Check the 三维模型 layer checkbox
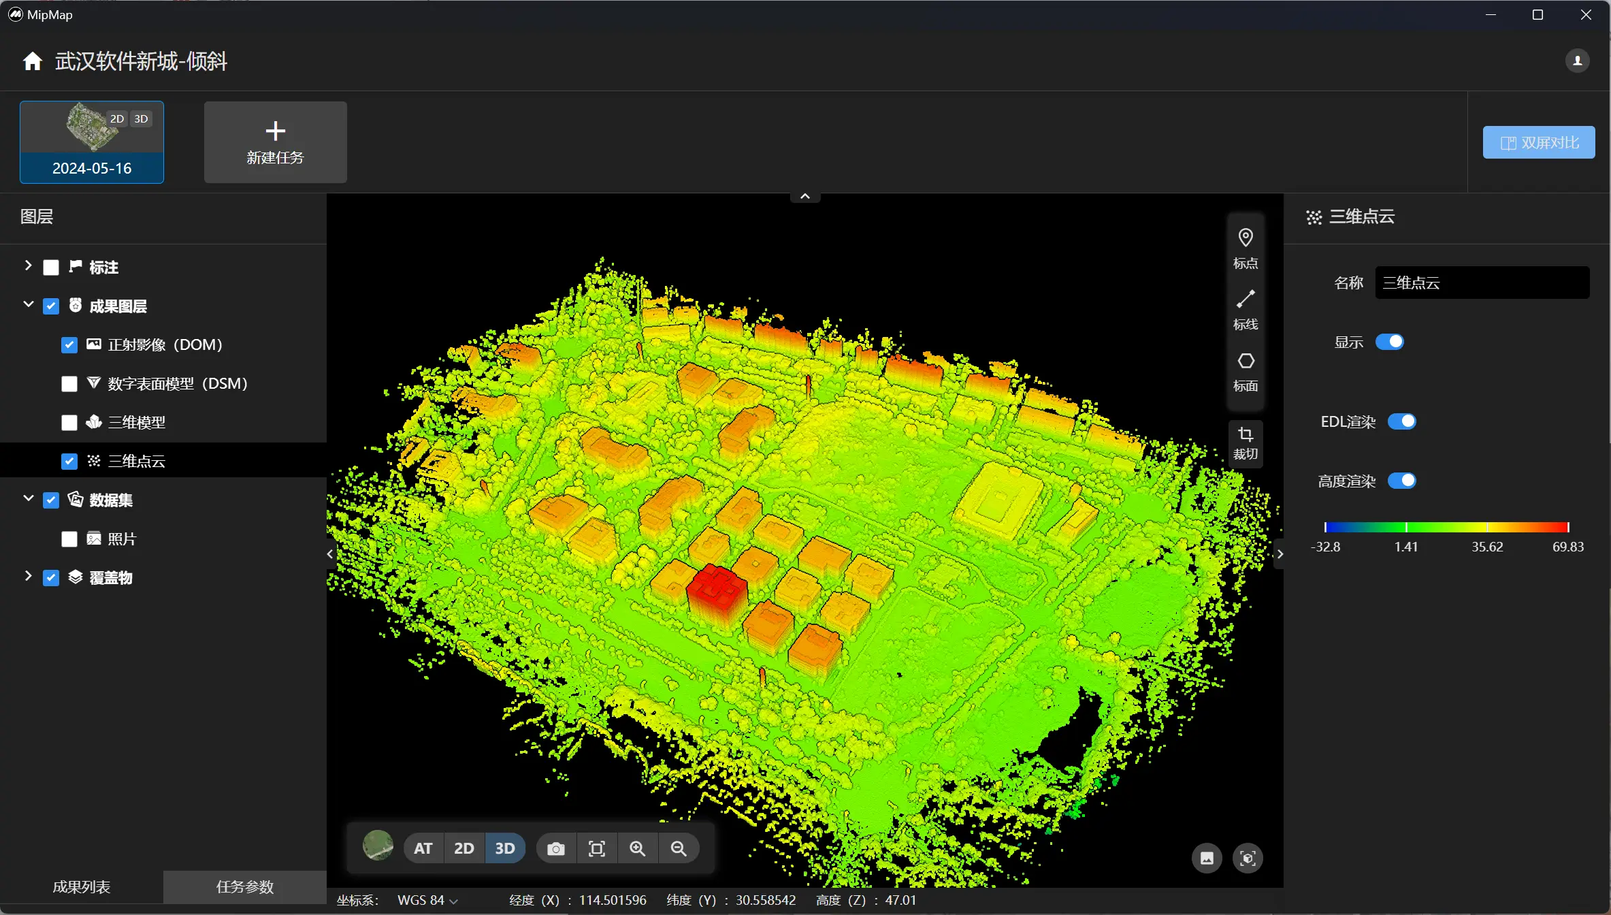Screen dimensions: 1611x915 pos(69,423)
